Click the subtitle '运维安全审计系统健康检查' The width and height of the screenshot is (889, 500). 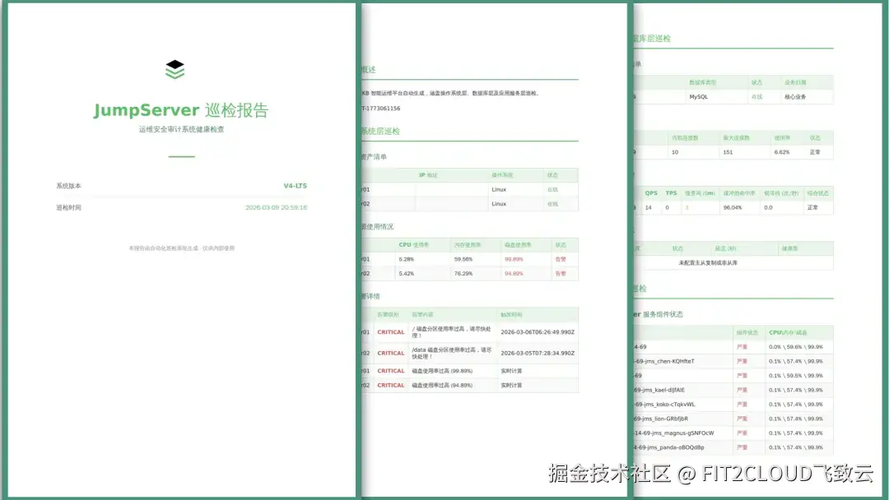coord(181,129)
